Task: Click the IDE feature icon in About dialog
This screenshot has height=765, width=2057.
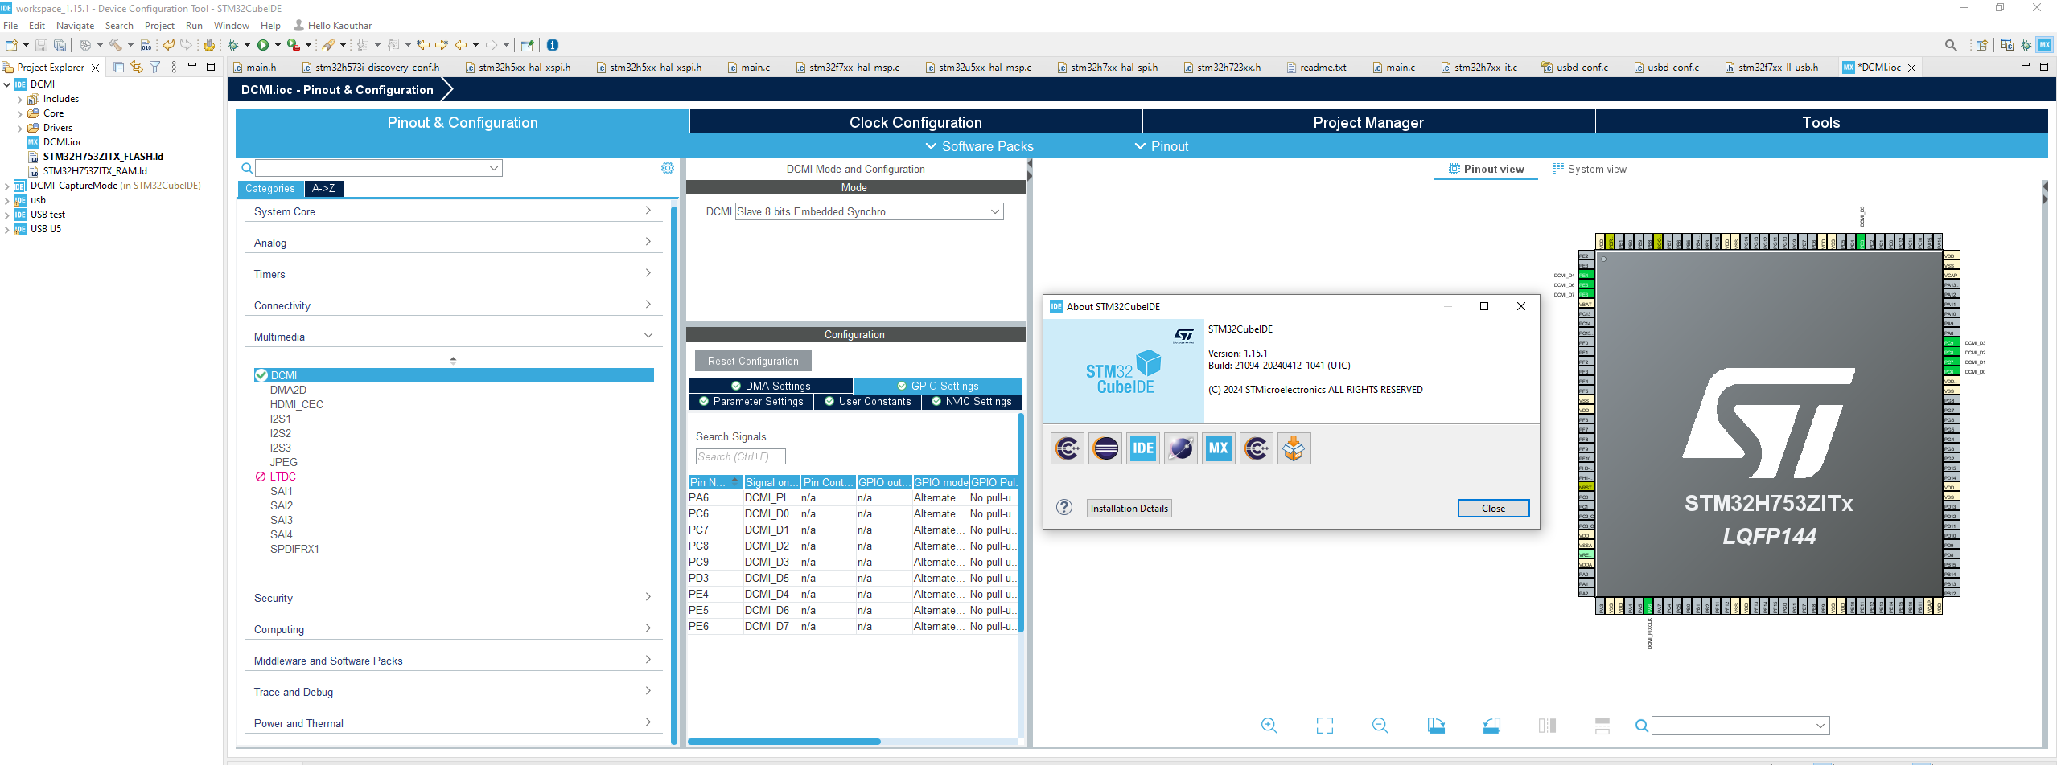Action: pyautogui.click(x=1143, y=448)
